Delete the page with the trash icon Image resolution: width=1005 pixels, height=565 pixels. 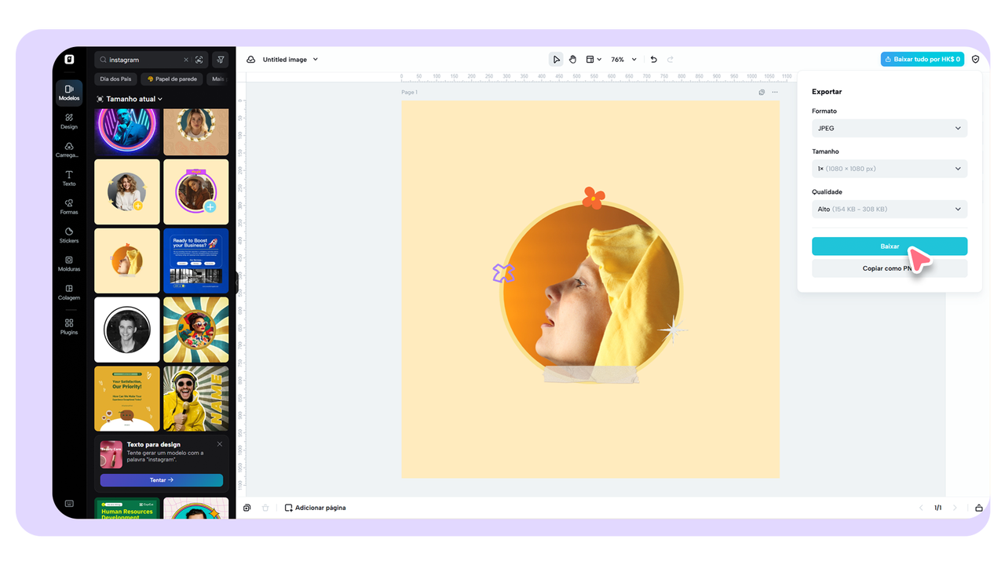tap(265, 508)
